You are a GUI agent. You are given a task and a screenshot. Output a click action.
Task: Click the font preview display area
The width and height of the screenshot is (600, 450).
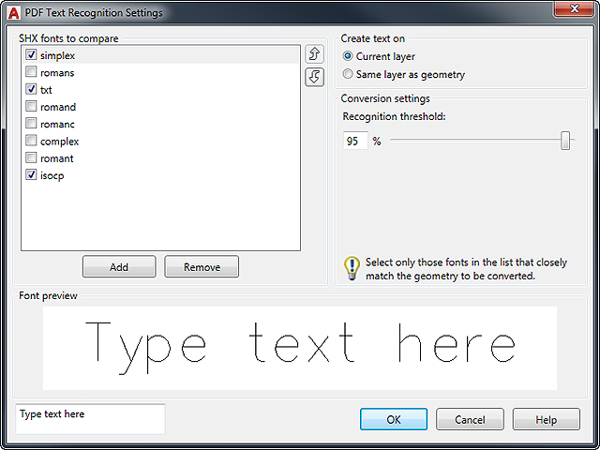pos(300,348)
